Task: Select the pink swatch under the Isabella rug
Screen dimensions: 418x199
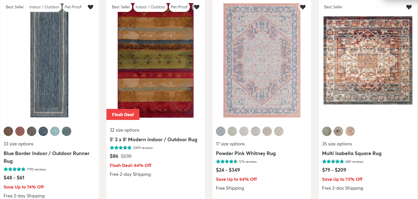Action: 350,131
